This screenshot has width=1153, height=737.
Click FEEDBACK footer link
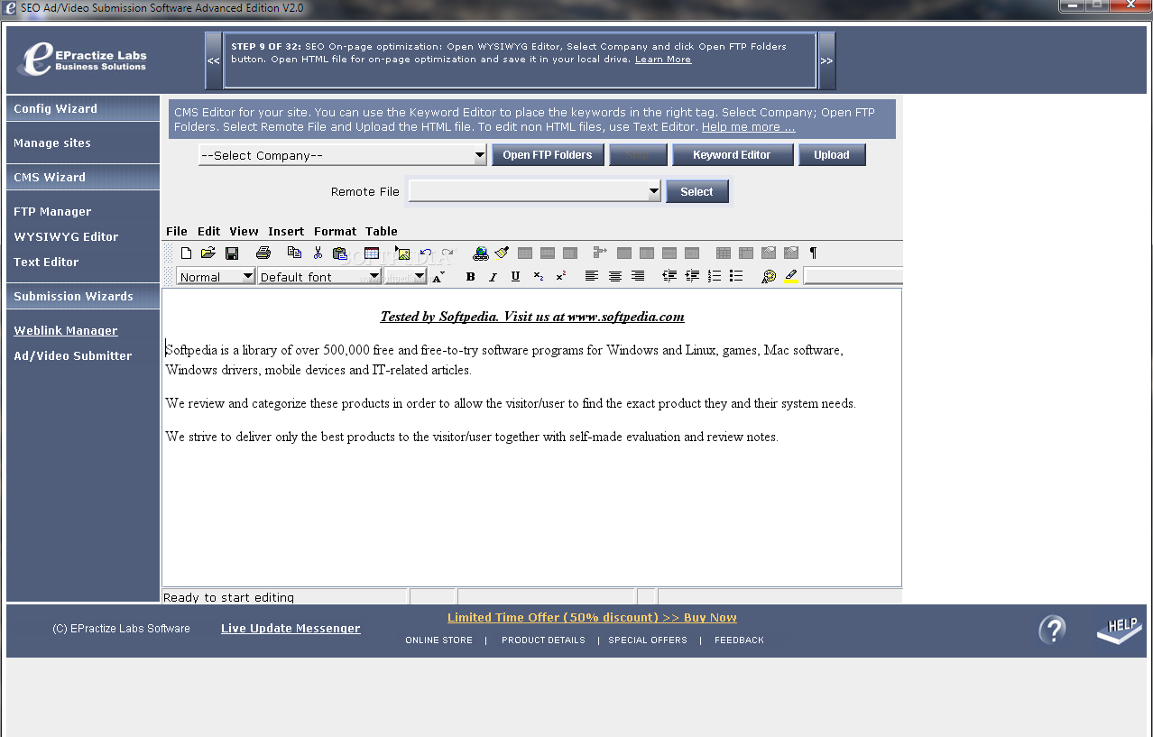(x=739, y=640)
